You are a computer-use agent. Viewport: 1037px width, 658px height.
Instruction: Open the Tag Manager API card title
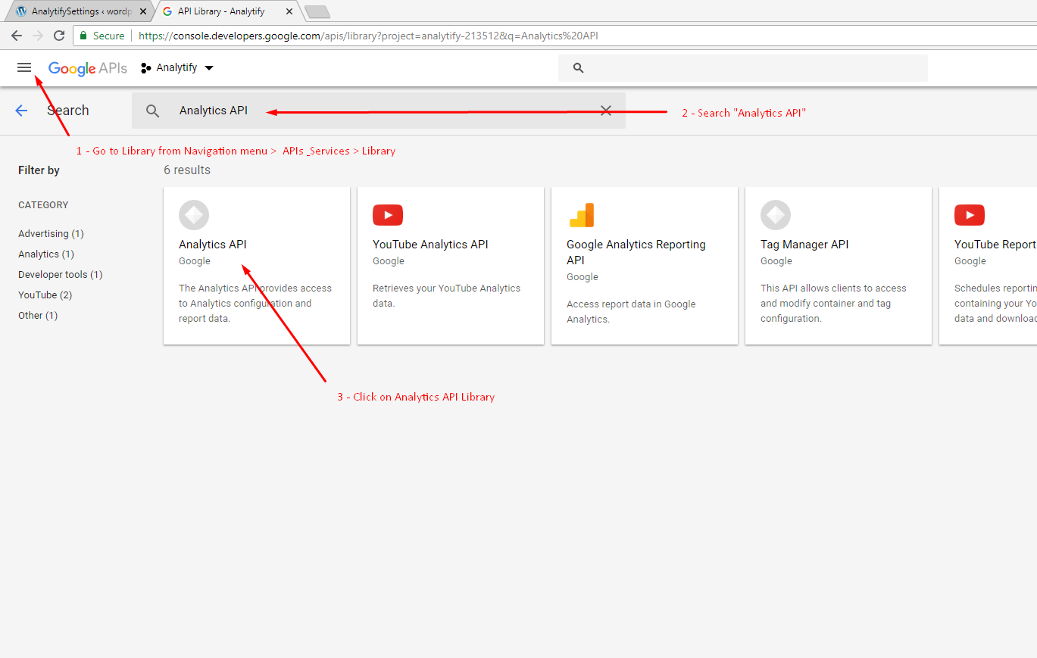point(804,245)
